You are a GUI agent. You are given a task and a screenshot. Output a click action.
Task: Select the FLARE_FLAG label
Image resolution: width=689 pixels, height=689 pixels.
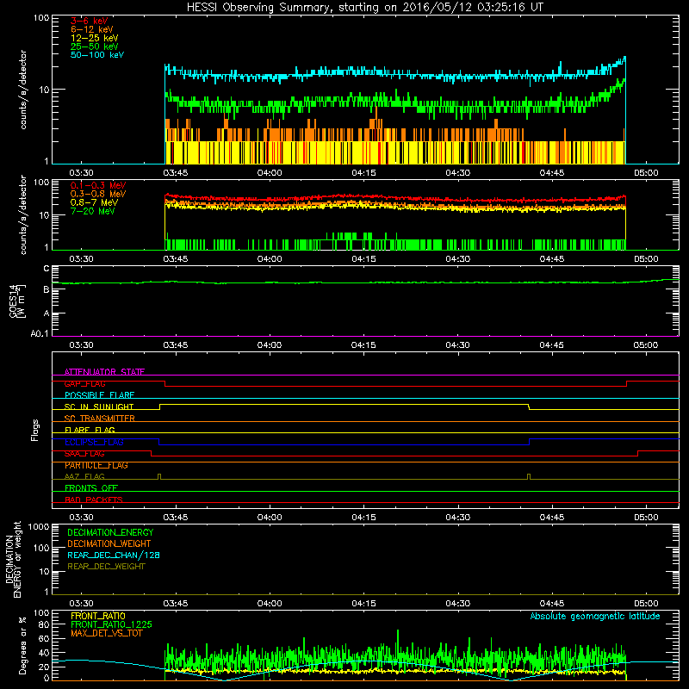[x=90, y=430]
